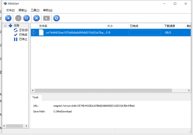Click the blank file icon in download row
The height and width of the screenshot is (135, 193).
pyautogui.click(x=41, y=33)
